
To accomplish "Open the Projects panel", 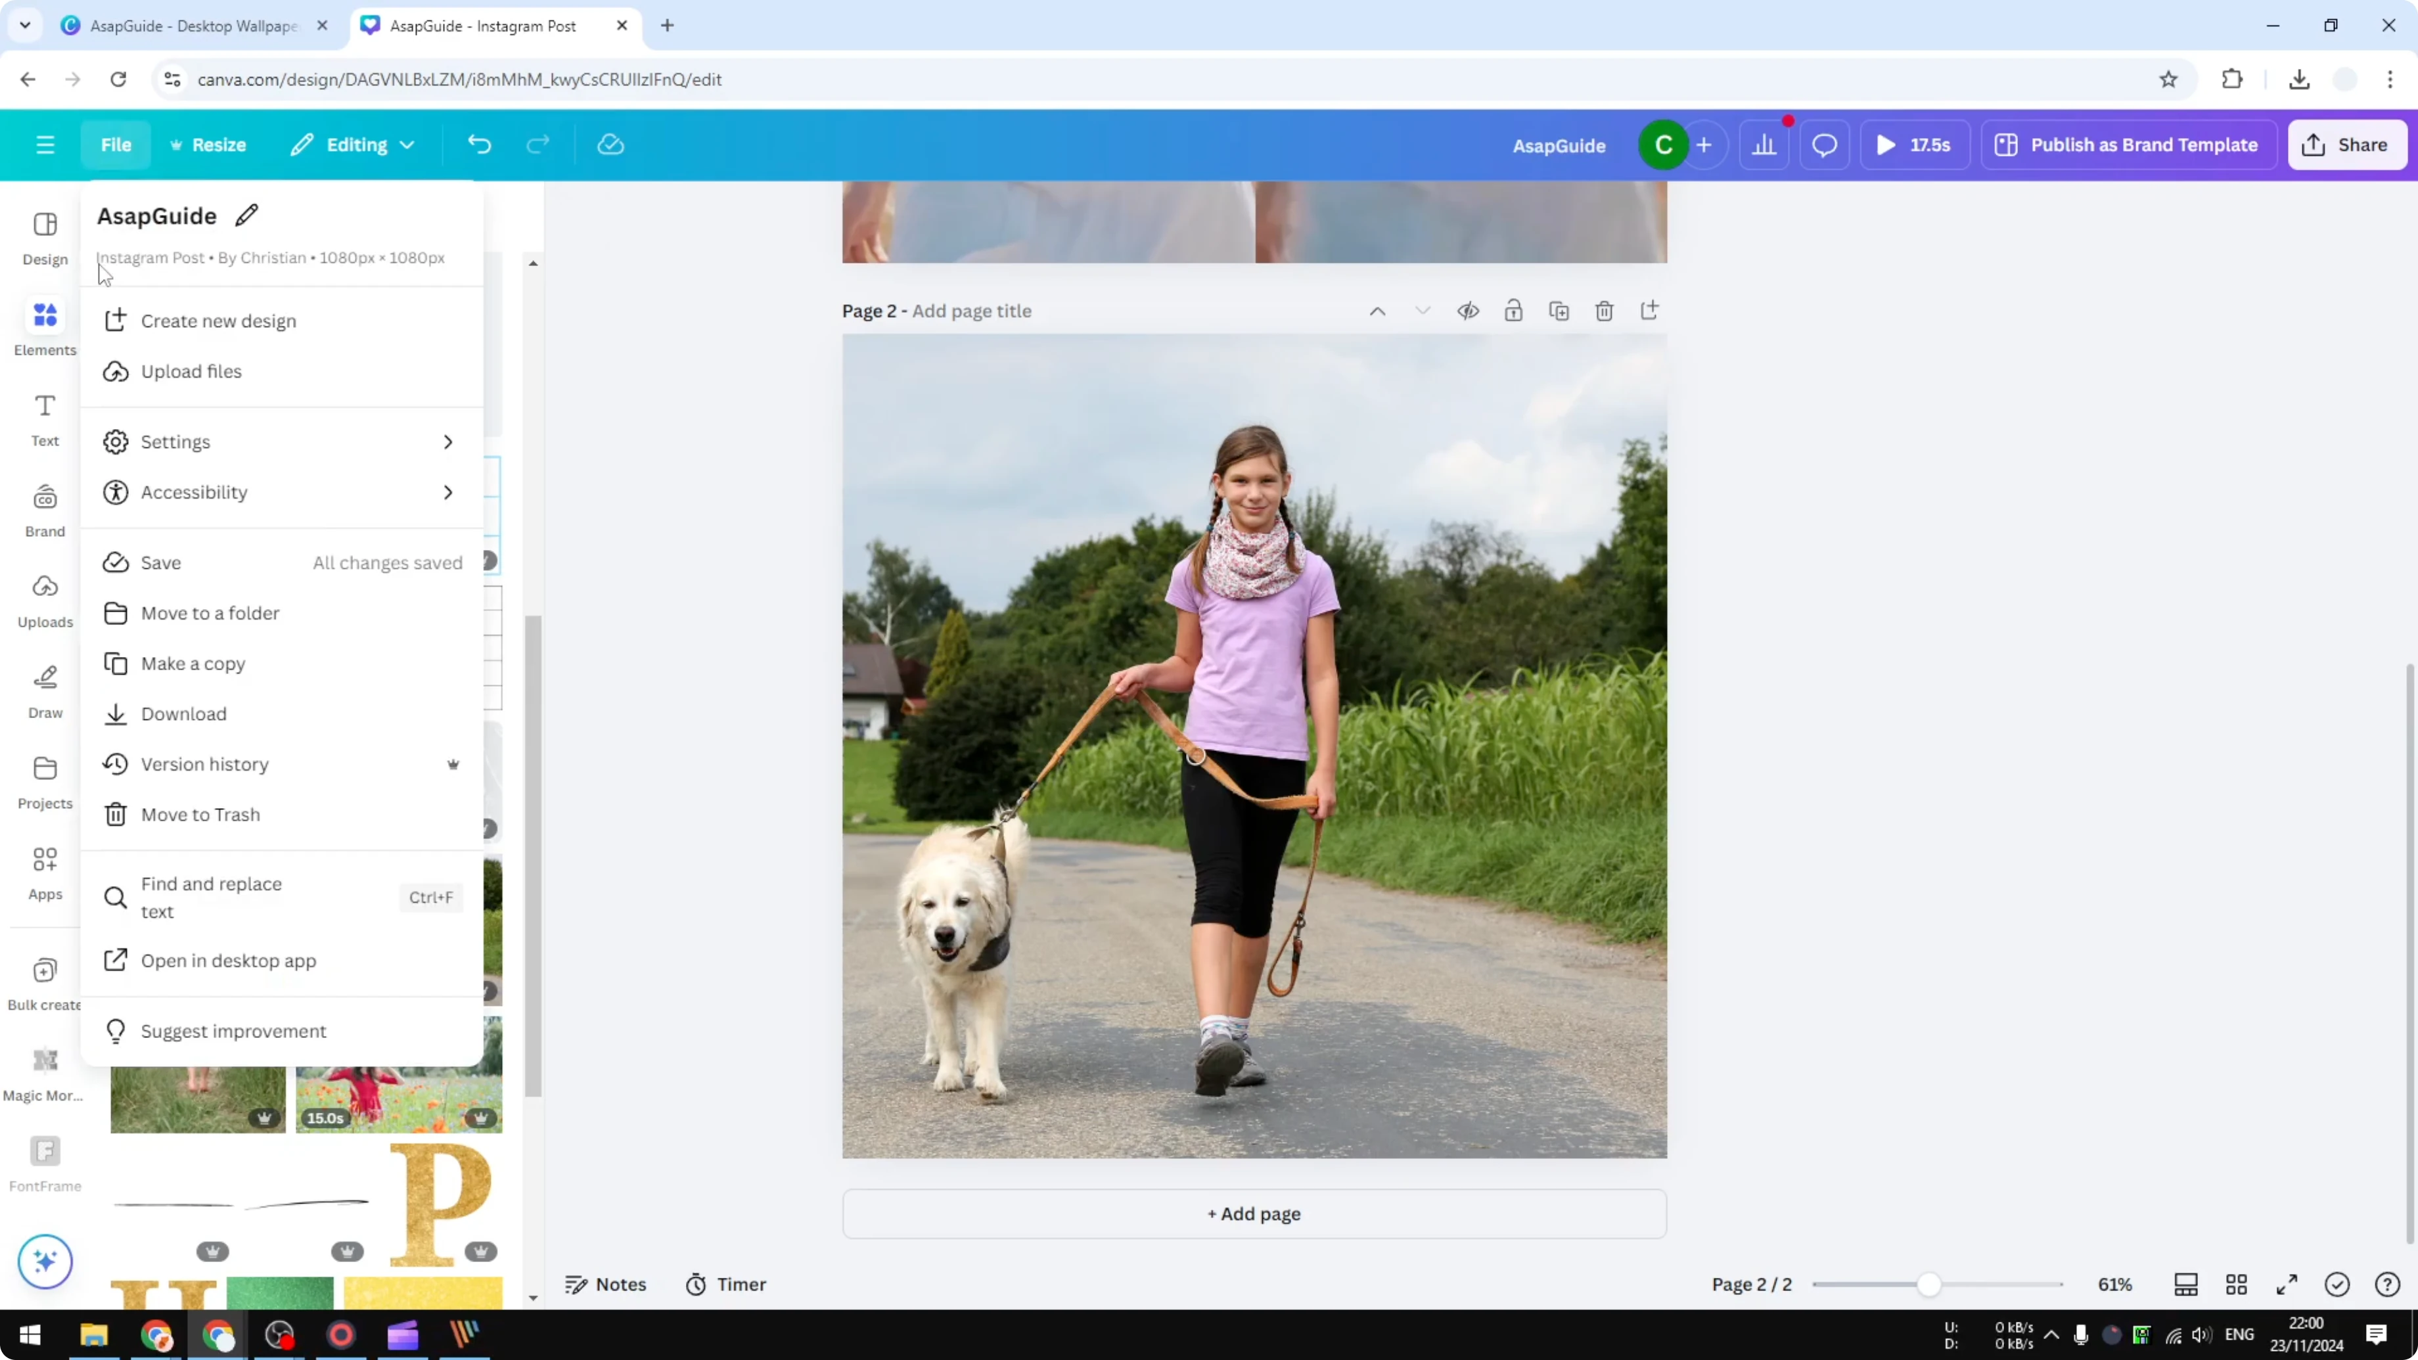I will point(44,781).
